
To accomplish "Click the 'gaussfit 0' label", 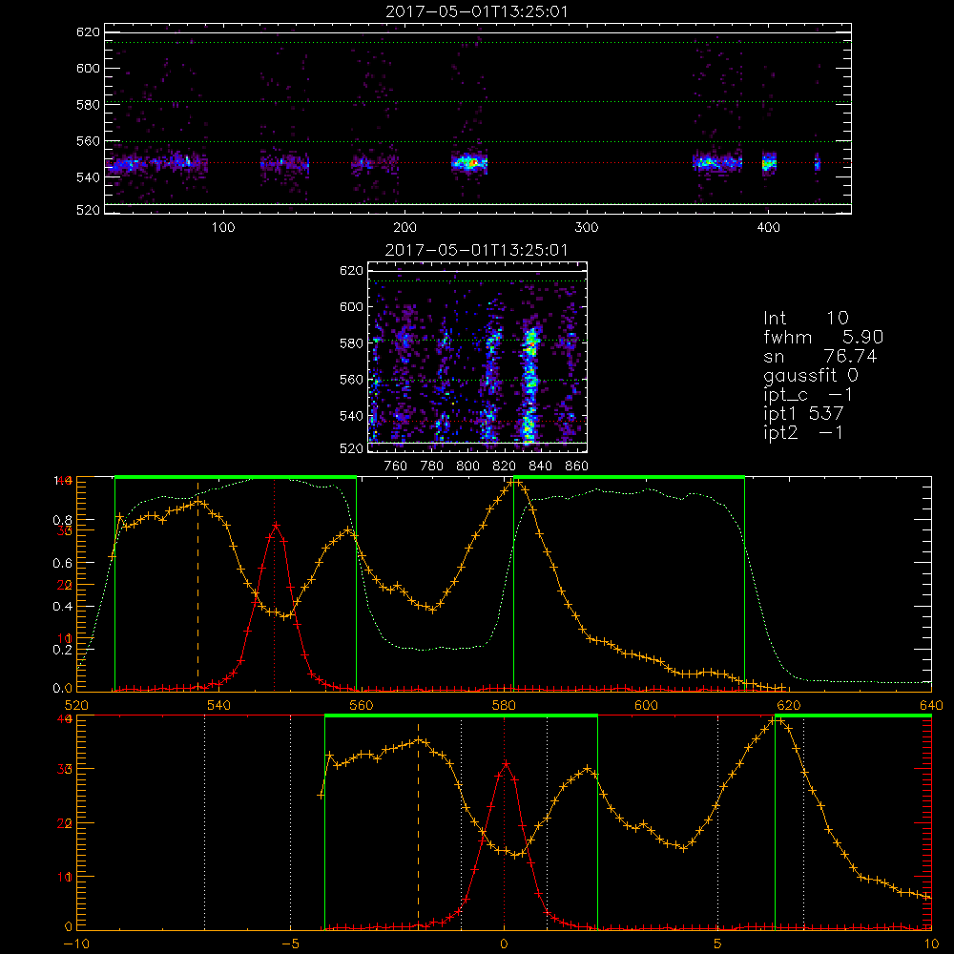I will pos(810,375).
